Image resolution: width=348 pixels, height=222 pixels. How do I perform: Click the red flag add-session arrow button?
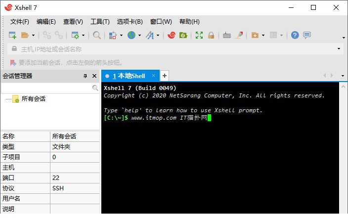[13, 63]
